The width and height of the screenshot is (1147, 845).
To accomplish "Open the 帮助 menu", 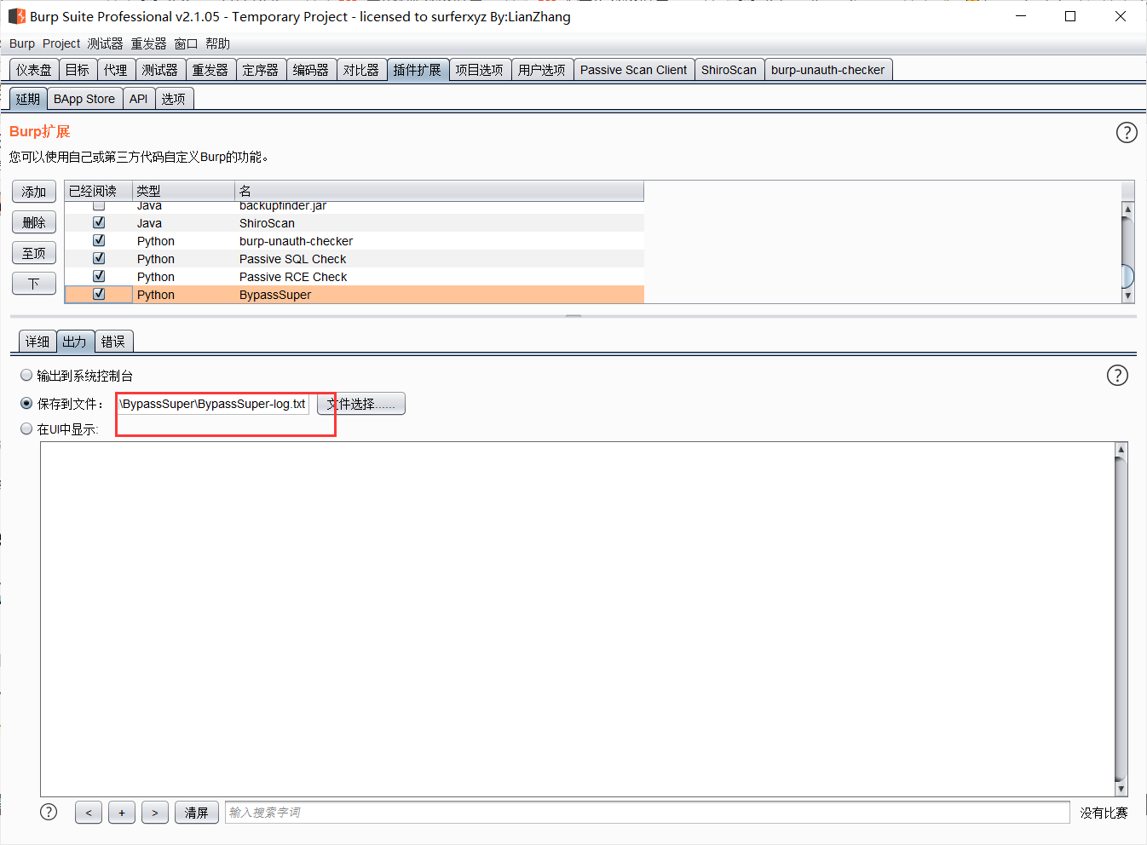I will click(217, 43).
